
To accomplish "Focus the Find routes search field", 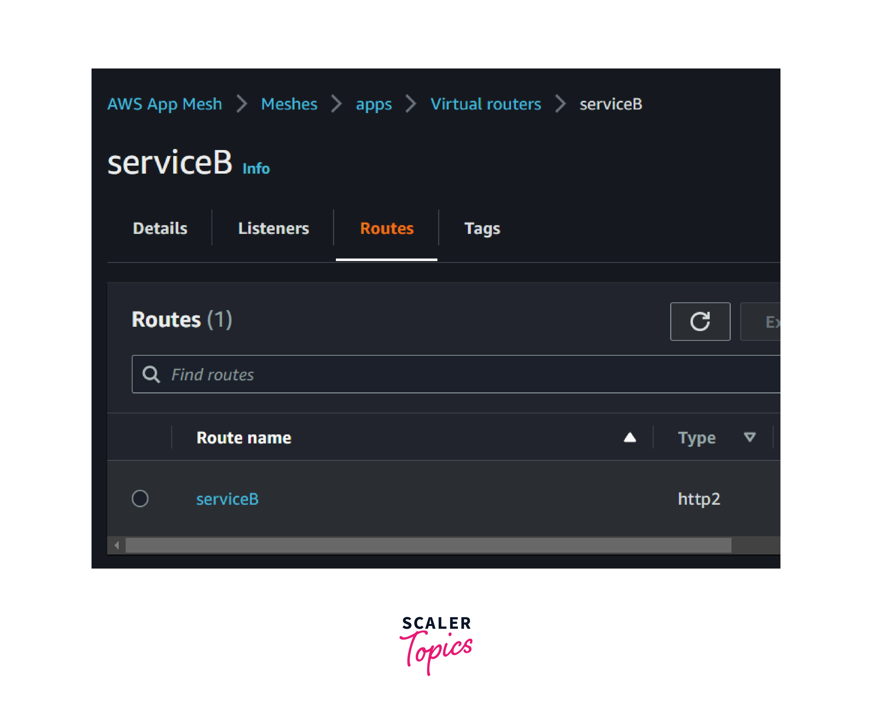I will click(x=456, y=374).
